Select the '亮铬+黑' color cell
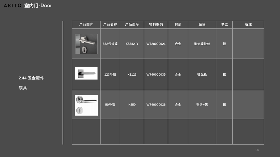Image resolution: width=280 pixels, height=157 pixels. pyautogui.click(x=202, y=105)
